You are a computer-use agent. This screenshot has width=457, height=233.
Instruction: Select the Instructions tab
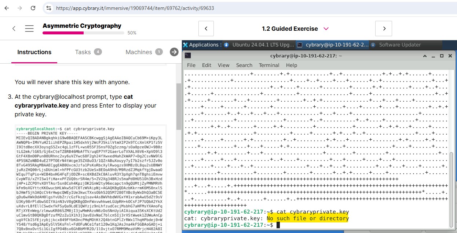(x=34, y=52)
